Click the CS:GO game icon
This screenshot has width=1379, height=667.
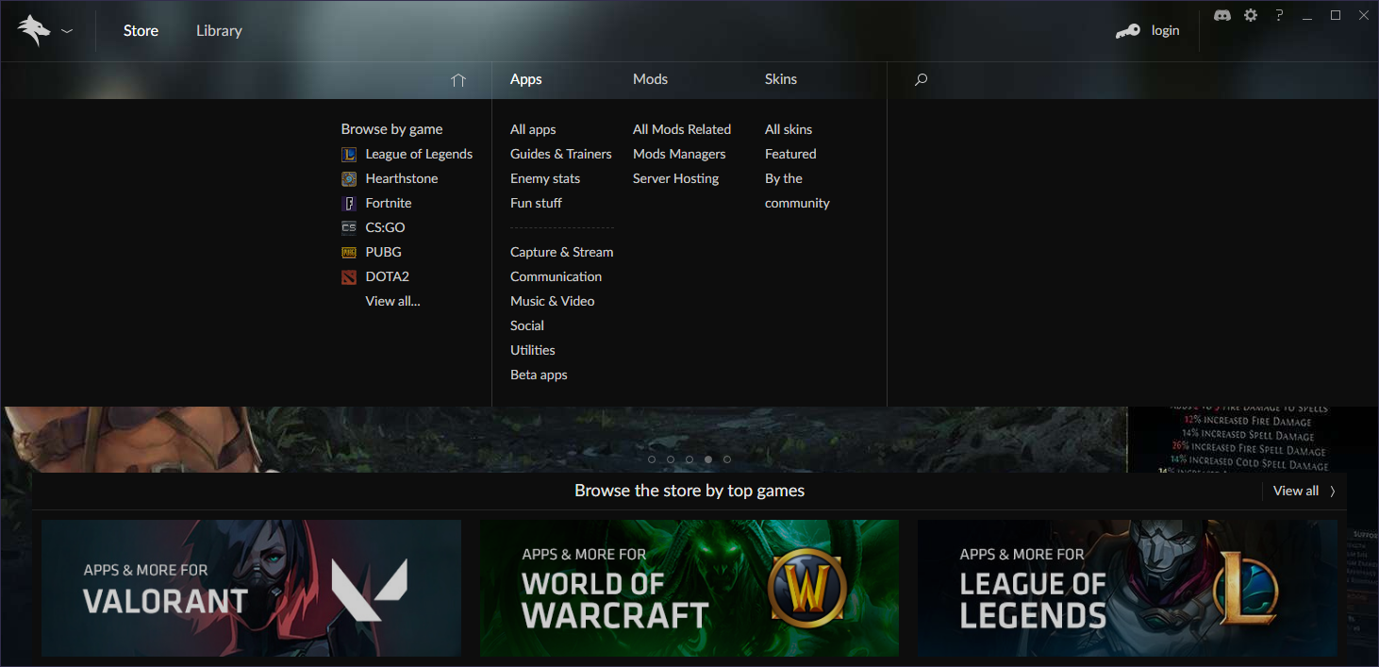(349, 227)
